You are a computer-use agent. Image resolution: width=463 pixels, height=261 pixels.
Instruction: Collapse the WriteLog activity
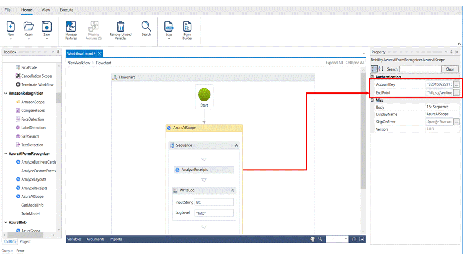pyautogui.click(x=233, y=191)
